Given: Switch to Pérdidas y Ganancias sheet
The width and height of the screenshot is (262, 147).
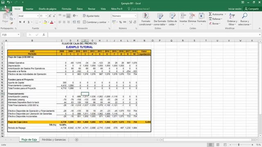Looking at the screenshot, I should [x=54, y=140].
